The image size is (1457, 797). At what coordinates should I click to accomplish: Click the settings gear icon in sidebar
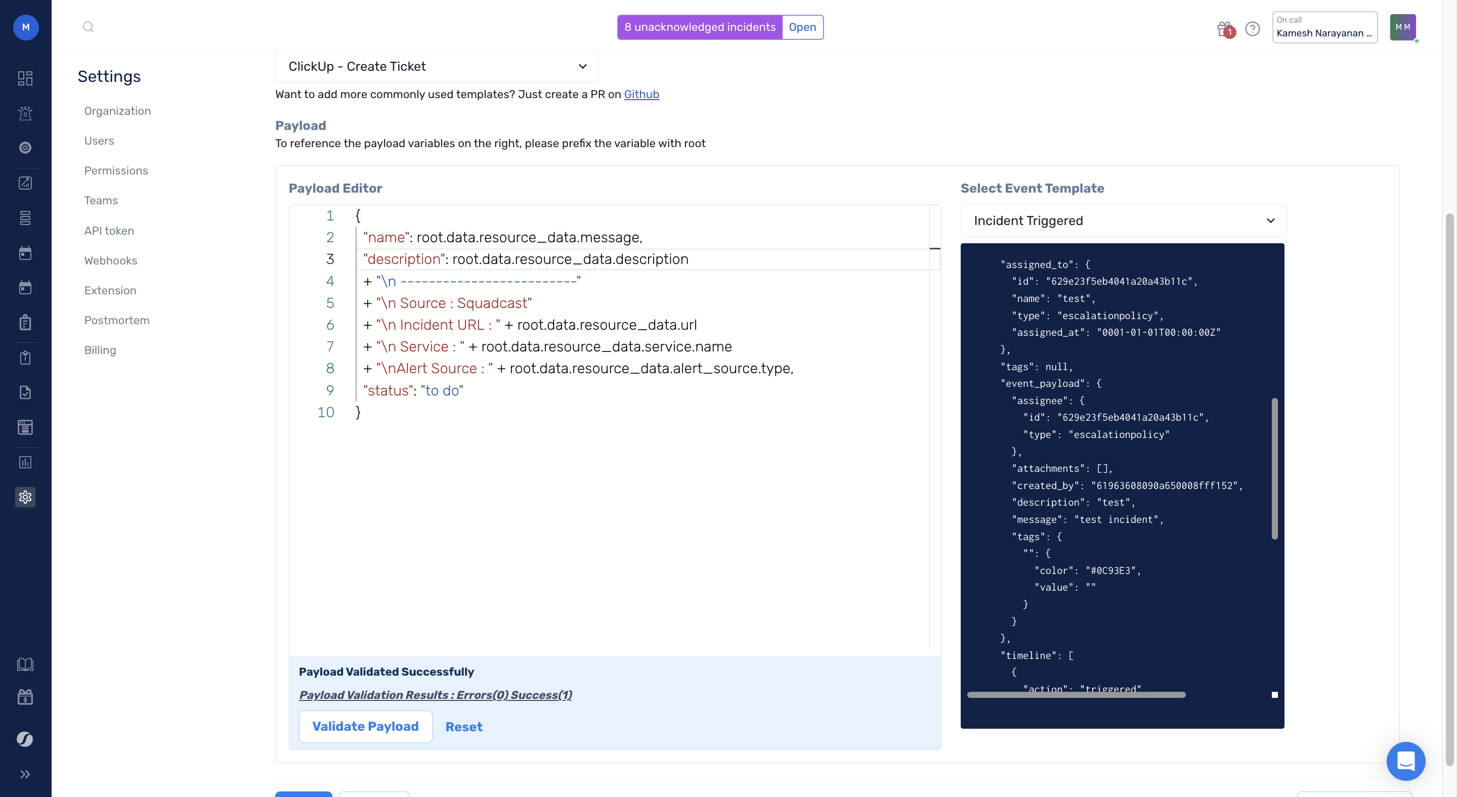point(25,497)
